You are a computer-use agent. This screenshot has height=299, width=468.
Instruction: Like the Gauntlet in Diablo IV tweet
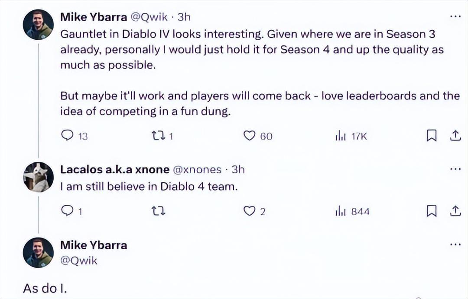(249, 136)
